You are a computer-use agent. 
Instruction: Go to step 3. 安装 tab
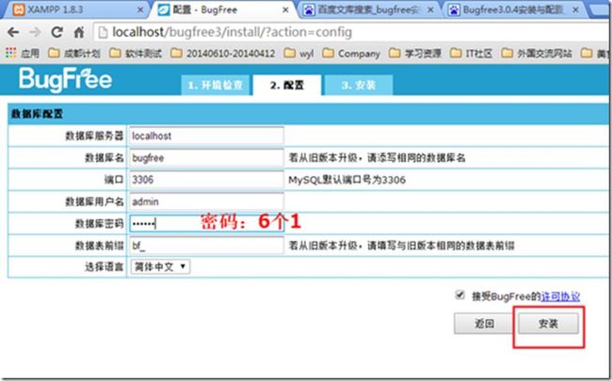tap(359, 85)
